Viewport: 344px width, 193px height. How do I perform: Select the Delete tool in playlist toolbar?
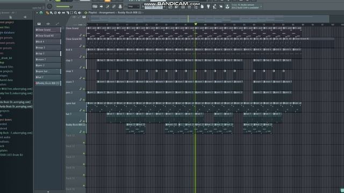click(x=55, y=13)
